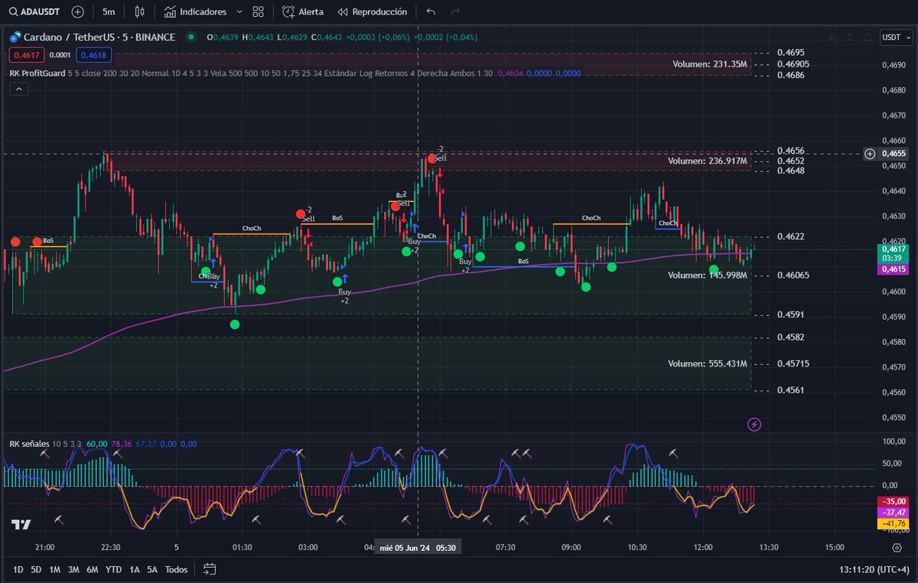The height and width of the screenshot is (583, 918).
Task: Click the red 0.4617 sell price button
Action: point(26,55)
